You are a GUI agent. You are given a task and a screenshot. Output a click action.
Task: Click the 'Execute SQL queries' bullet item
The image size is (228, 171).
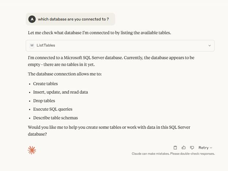53,109
